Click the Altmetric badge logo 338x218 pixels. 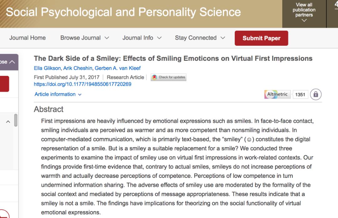(278, 94)
